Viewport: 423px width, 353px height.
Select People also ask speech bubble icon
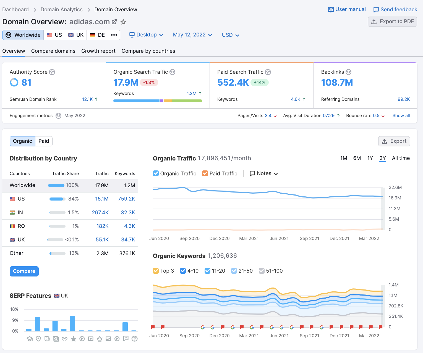126,338
